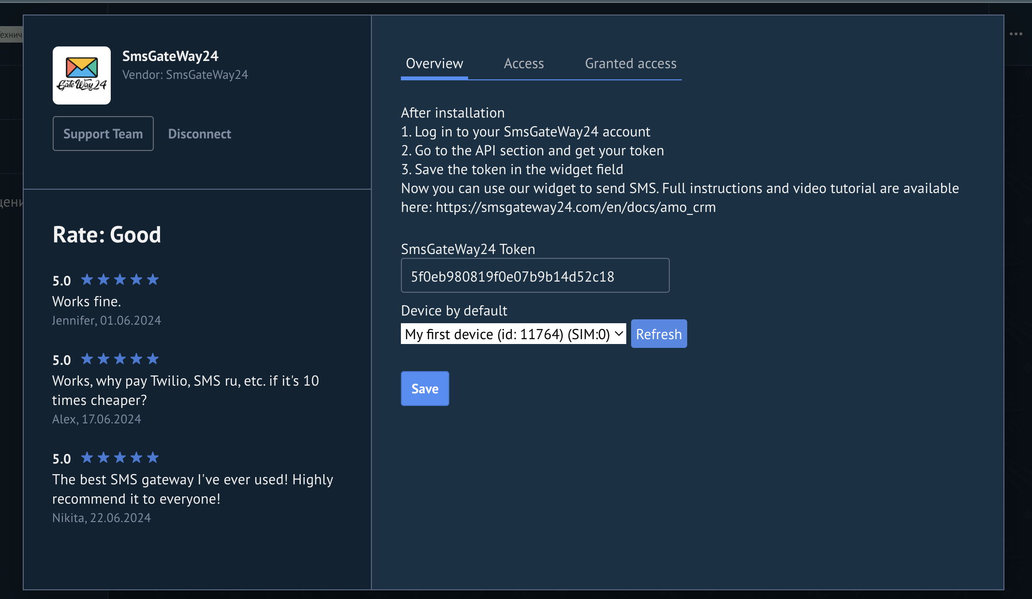The width and height of the screenshot is (1032, 599).
Task: Click the 'Log in to your SmsGateWay24 account' step
Action: (x=526, y=132)
